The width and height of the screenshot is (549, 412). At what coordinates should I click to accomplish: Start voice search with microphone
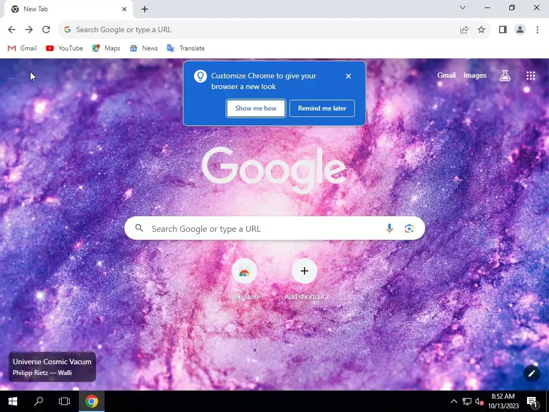coord(389,229)
